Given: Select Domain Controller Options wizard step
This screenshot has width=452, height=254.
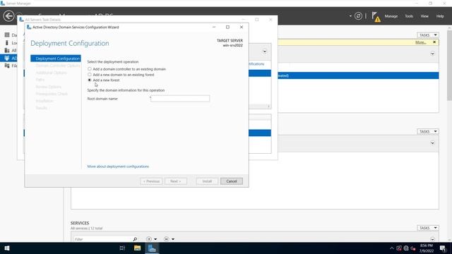Looking at the screenshot, I should [x=58, y=66].
